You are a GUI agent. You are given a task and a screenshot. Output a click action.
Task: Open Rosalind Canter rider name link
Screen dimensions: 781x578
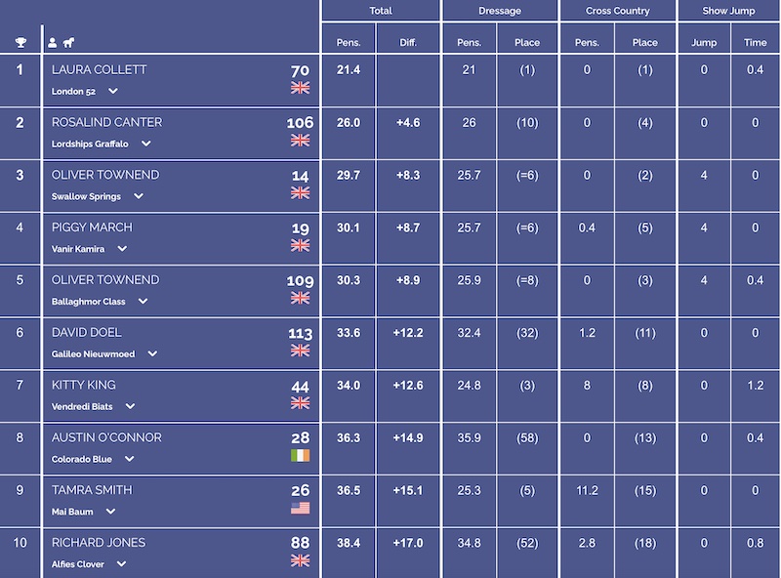tap(107, 122)
